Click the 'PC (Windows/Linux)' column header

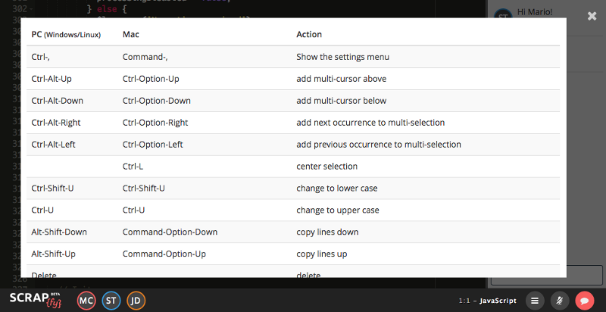[66, 35]
